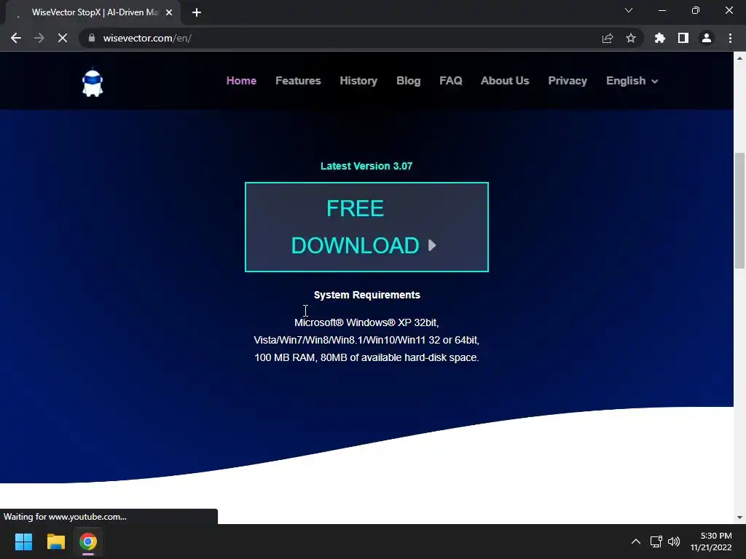Open the Blog menu item

tap(408, 81)
